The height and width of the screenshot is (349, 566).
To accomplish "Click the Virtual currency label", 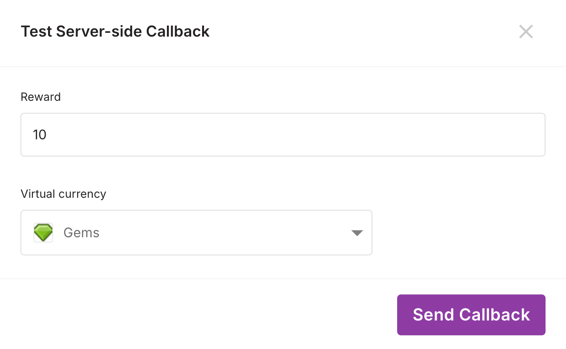I will click(x=63, y=194).
